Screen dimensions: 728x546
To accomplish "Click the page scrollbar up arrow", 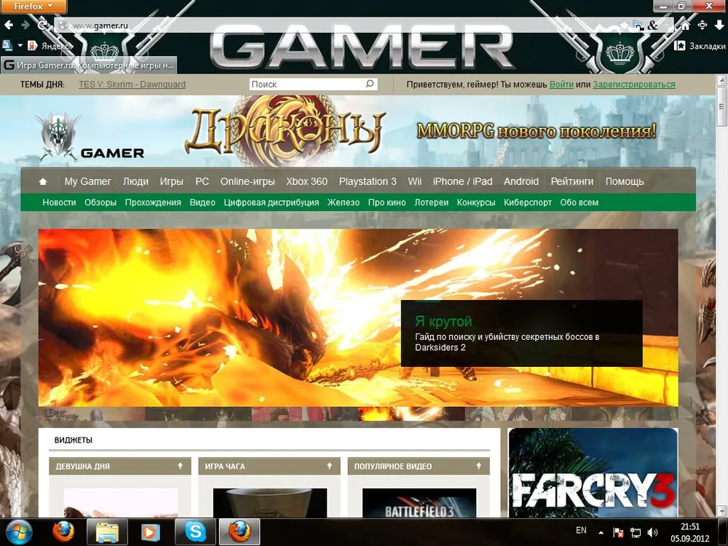I will click(722, 80).
